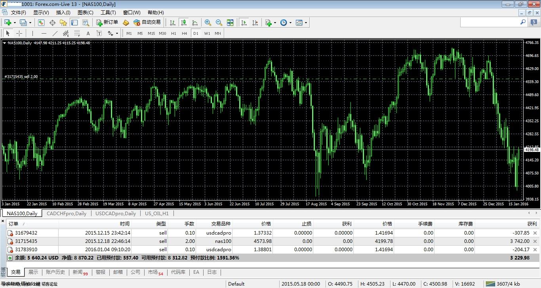Toggle the Terminal panel icon

[x=74, y=23]
